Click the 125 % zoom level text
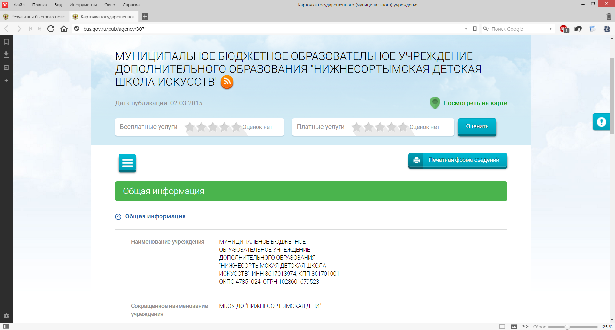This screenshot has width=615, height=330. (x=606, y=327)
